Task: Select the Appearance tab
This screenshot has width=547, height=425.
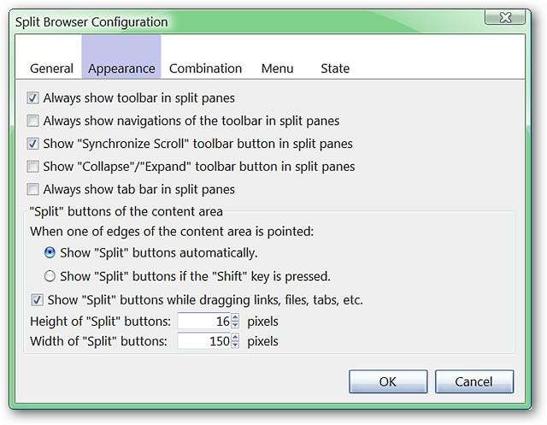Action: coord(121,68)
